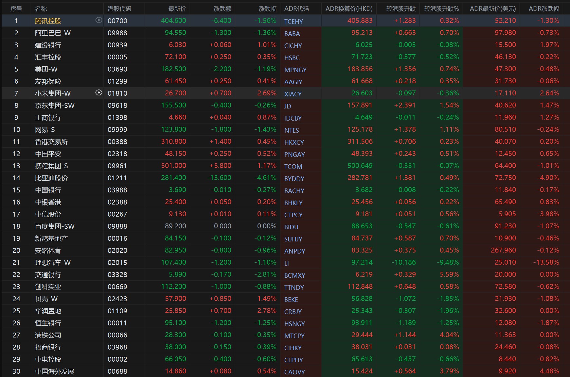Select stock name 小米集团-W
570x377 pixels.
(53, 93)
